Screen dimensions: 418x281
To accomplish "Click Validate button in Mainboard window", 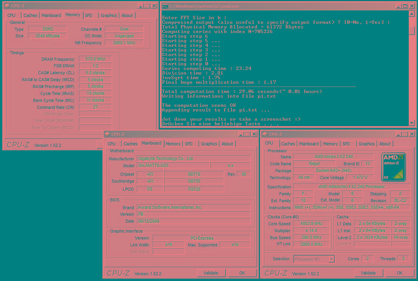I will [211, 273].
